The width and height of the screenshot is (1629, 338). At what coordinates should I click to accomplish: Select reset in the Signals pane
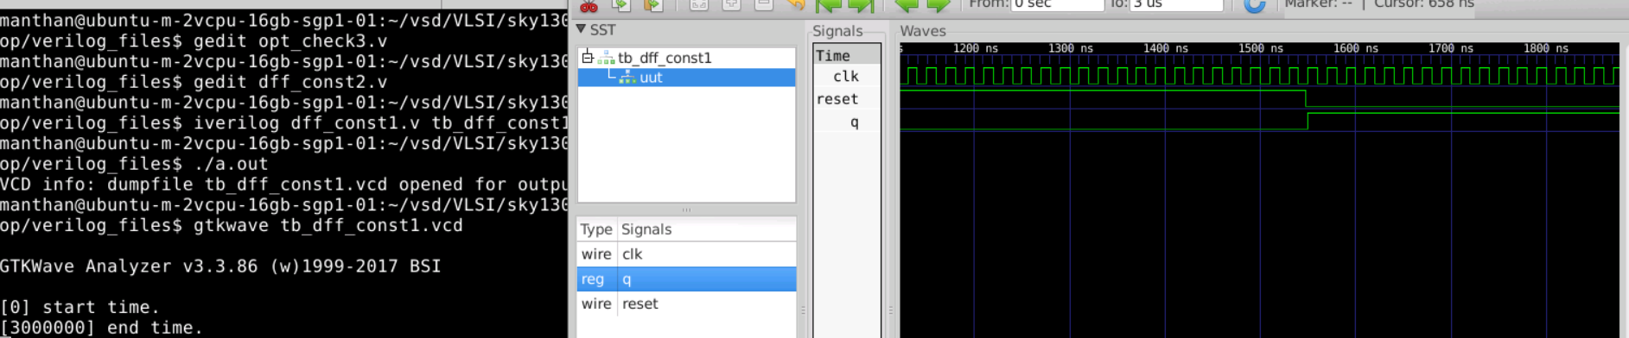[x=837, y=99]
